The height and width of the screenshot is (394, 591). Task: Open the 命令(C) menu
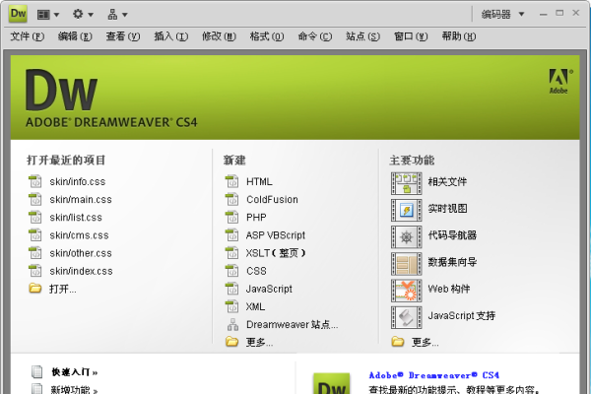click(x=315, y=36)
